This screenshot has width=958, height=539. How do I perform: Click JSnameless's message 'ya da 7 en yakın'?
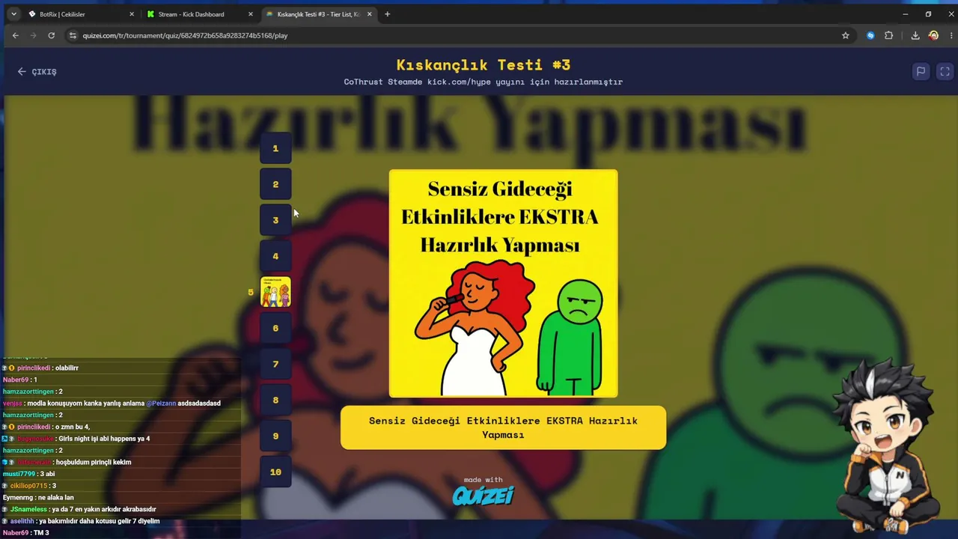click(x=79, y=509)
